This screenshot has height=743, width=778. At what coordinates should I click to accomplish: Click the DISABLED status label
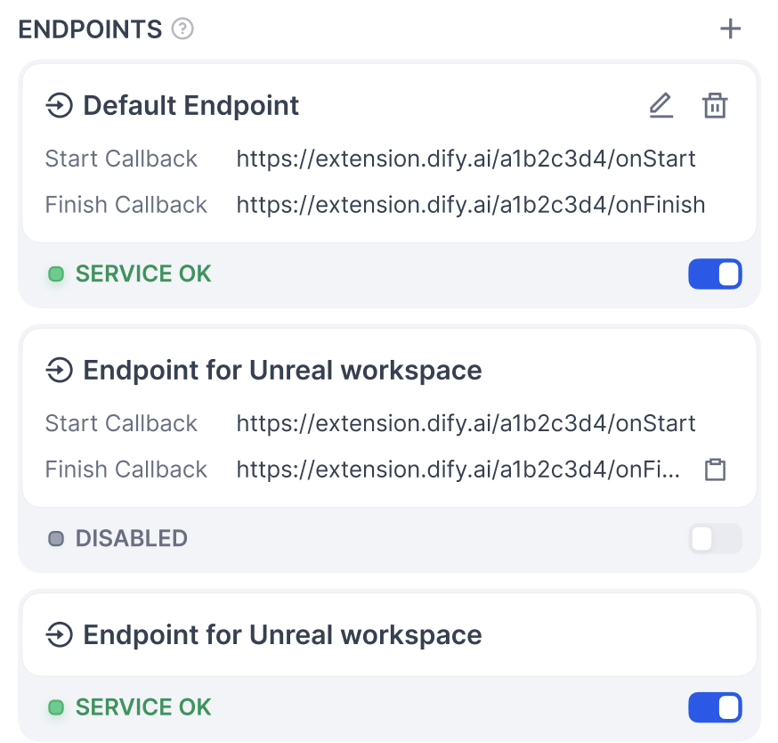pyautogui.click(x=131, y=539)
